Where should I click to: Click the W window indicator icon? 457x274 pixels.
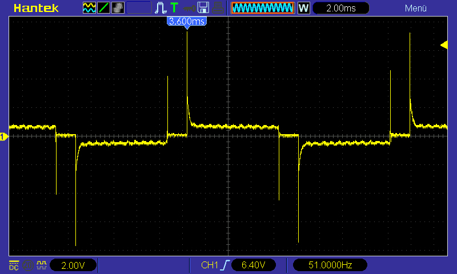(x=303, y=8)
